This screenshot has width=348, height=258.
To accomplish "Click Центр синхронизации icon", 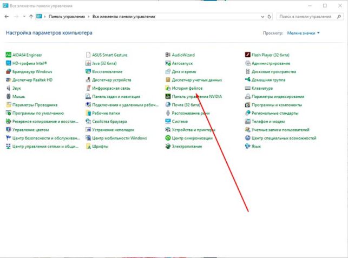I will pyautogui.click(x=168, y=138).
